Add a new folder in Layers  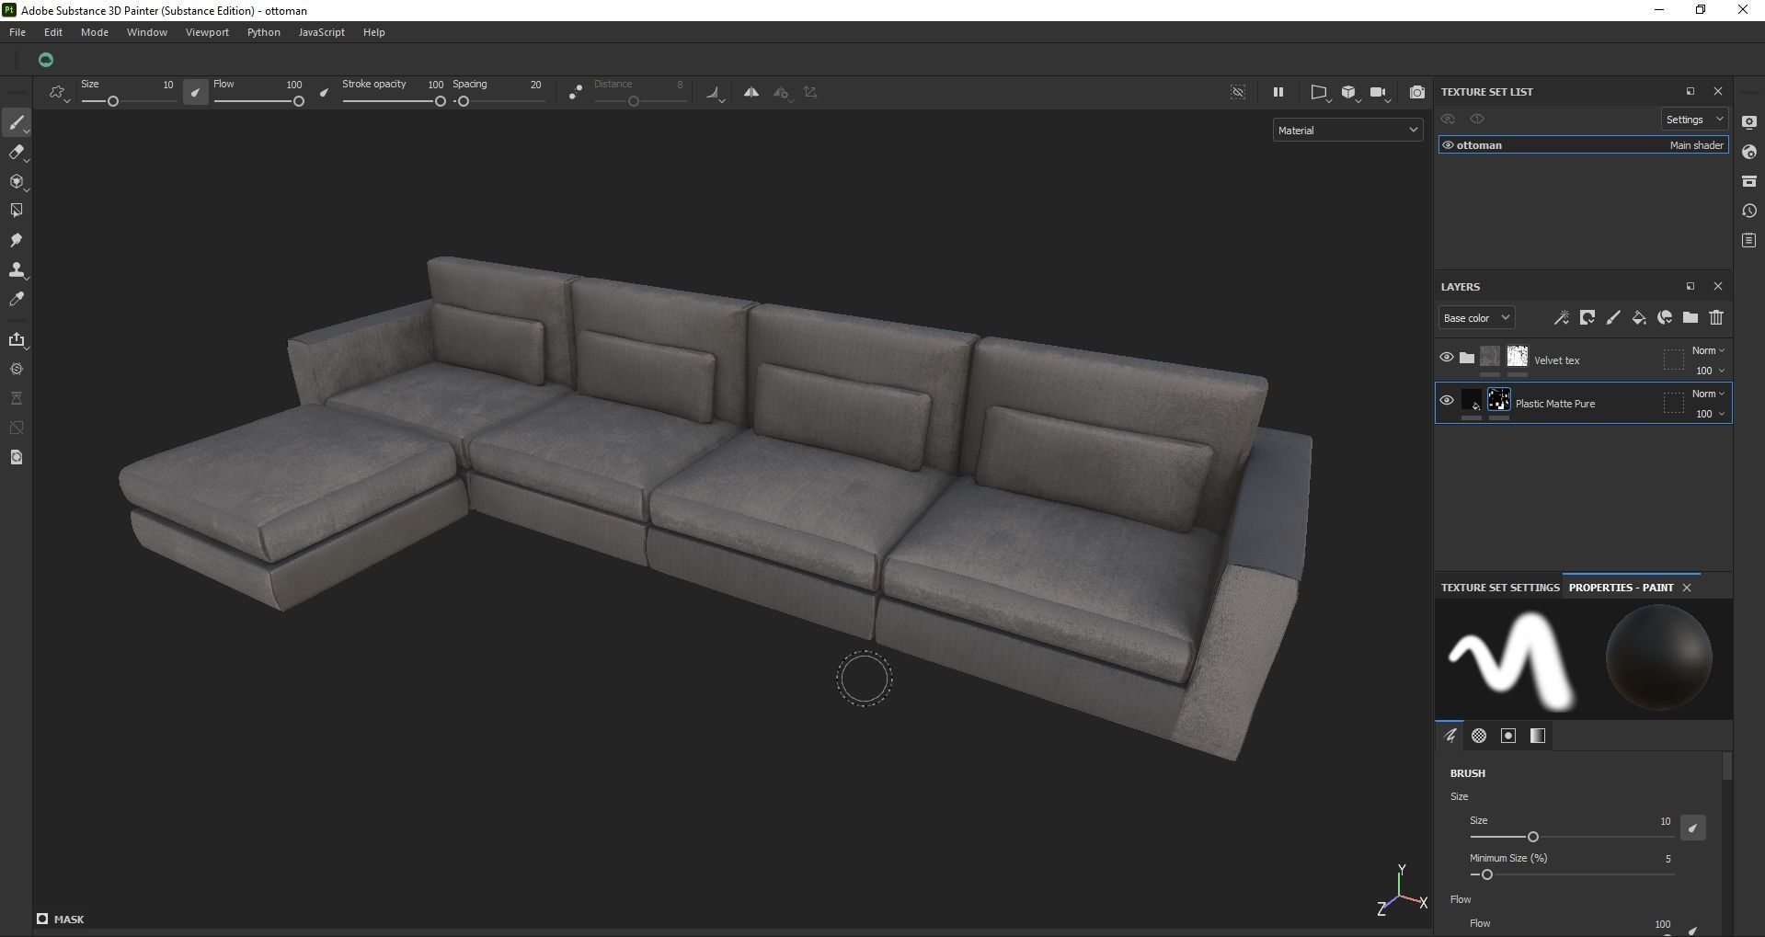pos(1691,318)
